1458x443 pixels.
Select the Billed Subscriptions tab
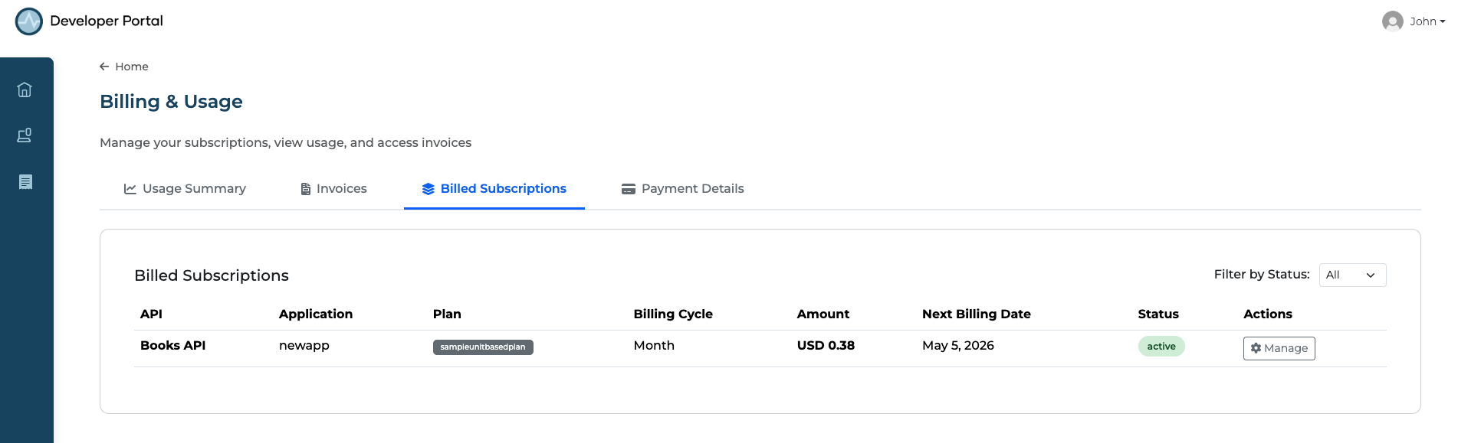tap(503, 189)
